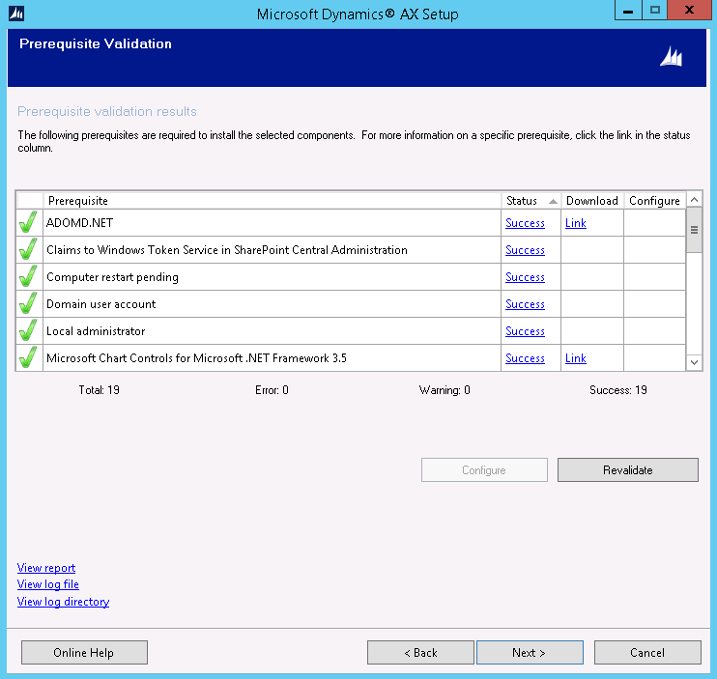Click the Download column header
This screenshot has height=679, width=717.
(592, 201)
